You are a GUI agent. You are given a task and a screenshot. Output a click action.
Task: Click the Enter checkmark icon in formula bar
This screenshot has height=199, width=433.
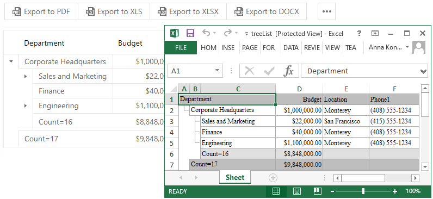click(269, 71)
